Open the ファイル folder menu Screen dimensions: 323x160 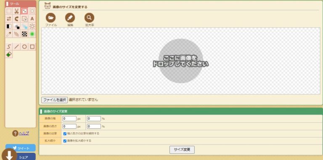tap(50, 18)
